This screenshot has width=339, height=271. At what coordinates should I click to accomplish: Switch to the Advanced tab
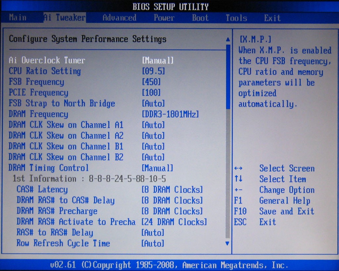(x=119, y=18)
